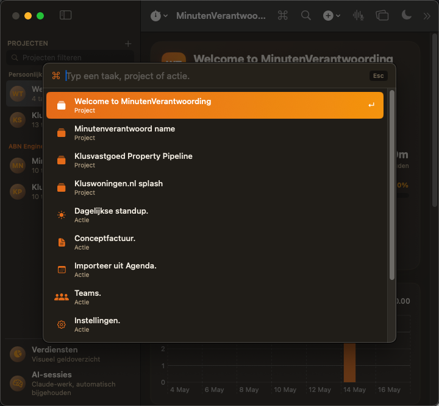This screenshot has height=406, width=439.
Task: Start voice input waveform microphone icon
Action: 359,15
